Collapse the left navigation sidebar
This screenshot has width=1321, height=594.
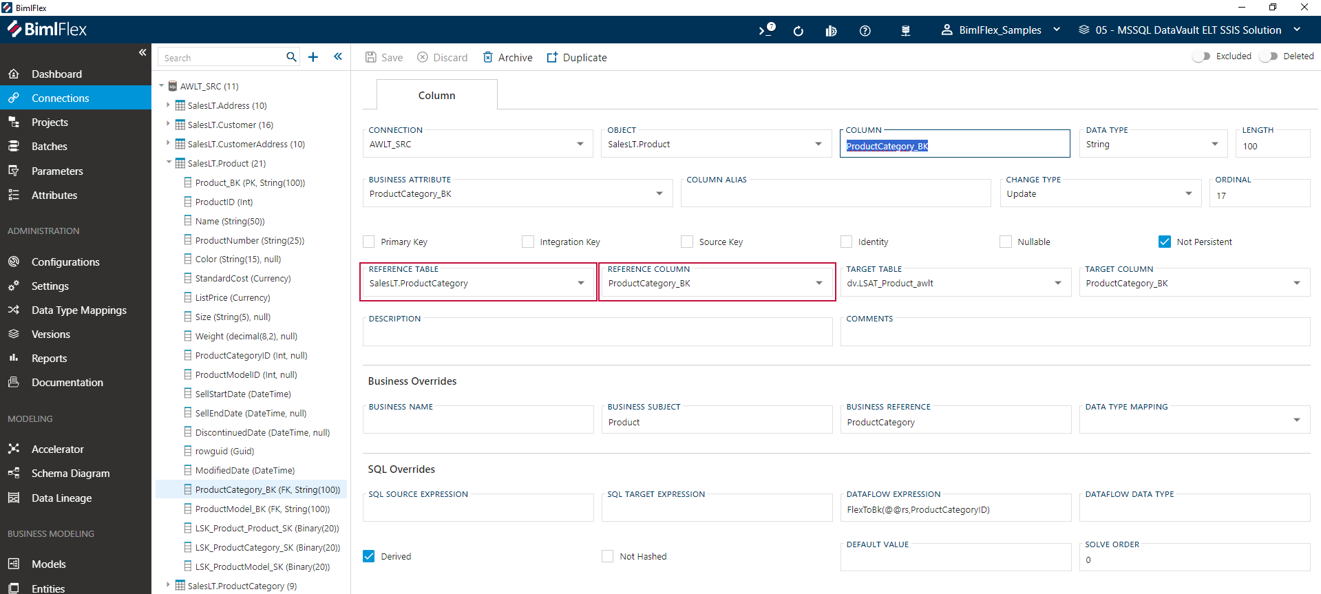pyautogui.click(x=142, y=52)
